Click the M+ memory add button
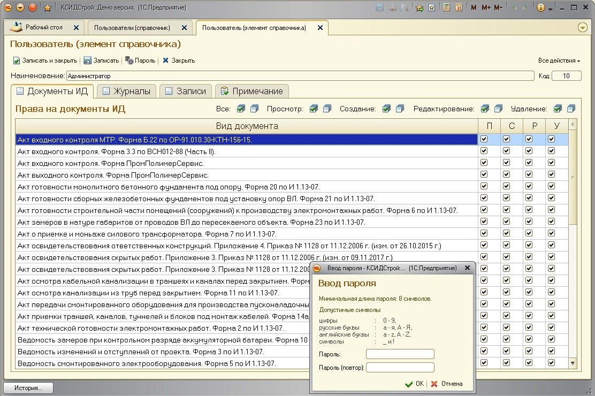This screenshot has height=396, width=595. [486, 7]
